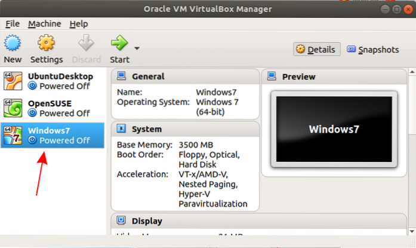
Task: Click the Preview panel icon
Action: (x=272, y=76)
